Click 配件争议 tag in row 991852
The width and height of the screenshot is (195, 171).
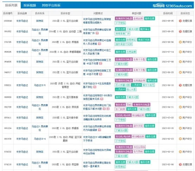click(145, 29)
